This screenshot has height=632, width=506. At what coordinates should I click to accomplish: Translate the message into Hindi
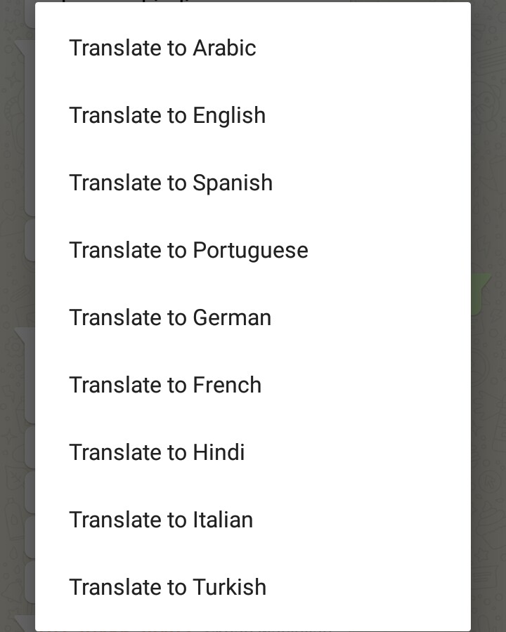253,452
